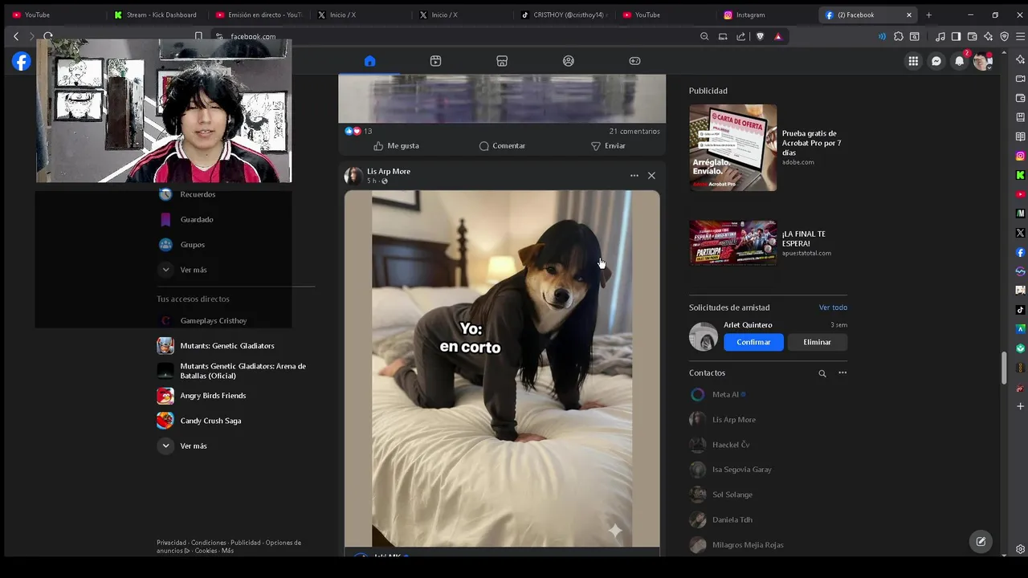Image resolution: width=1028 pixels, height=578 pixels.
Task: Click the Adobe Acrobat Pro ad thumbnail
Action: [732, 148]
